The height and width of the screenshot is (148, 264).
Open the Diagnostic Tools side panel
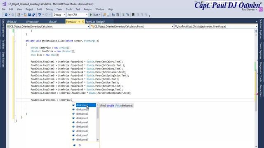point(261,72)
